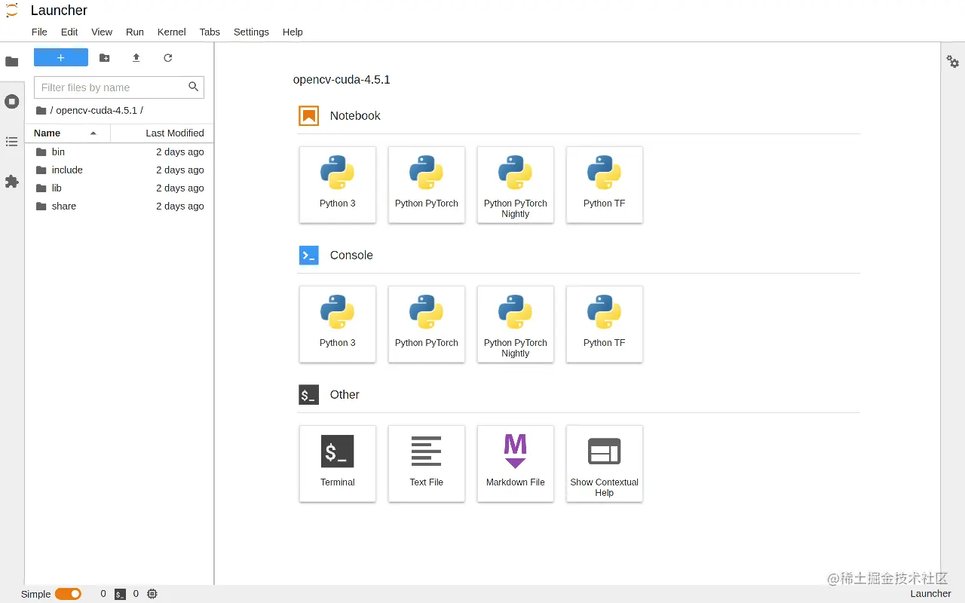The image size is (965, 603).
Task: Sort files by Name column header
Action: click(x=67, y=133)
